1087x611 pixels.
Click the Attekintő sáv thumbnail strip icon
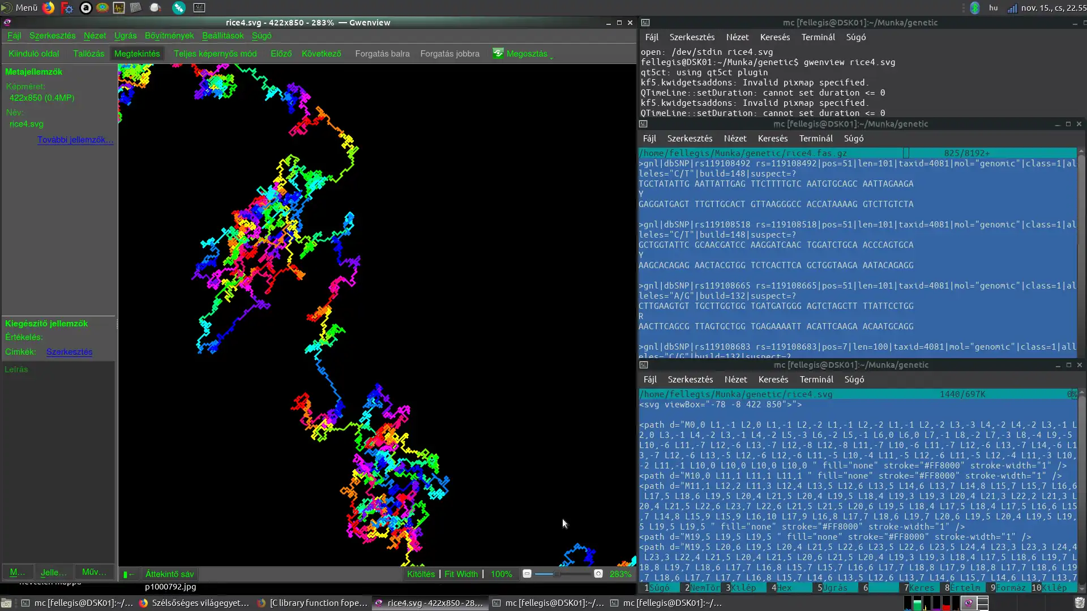click(x=127, y=574)
